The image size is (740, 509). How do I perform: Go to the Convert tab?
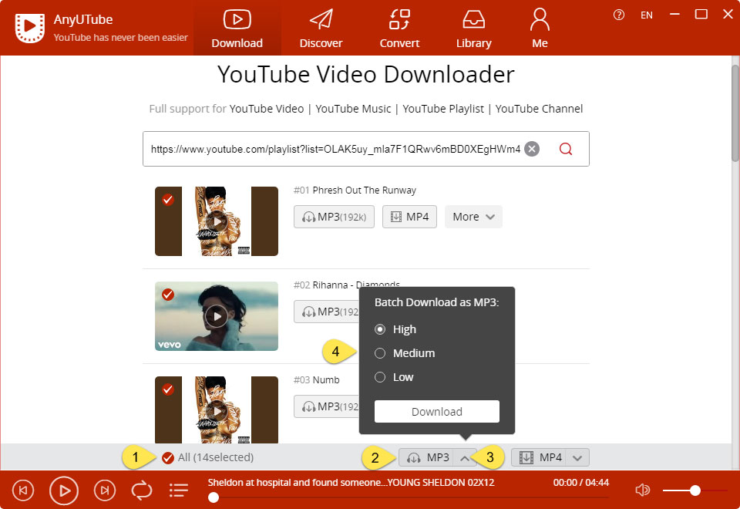click(x=399, y=28)
